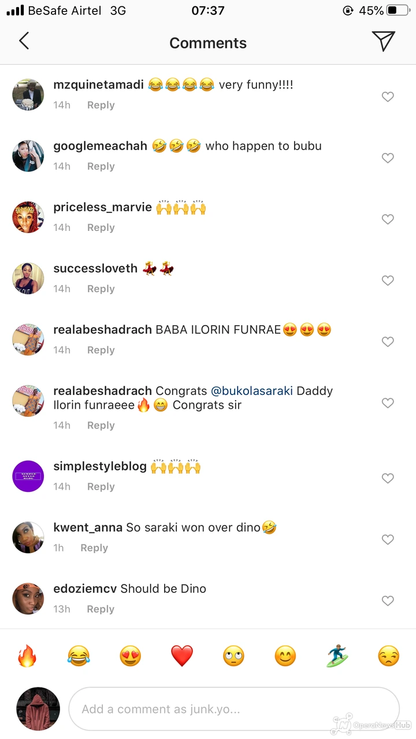Viewport: 416px width, 739px height.
Task: Insert the fire emoji quick reaction
Action: pyautogui.click(x=27, y=656)
